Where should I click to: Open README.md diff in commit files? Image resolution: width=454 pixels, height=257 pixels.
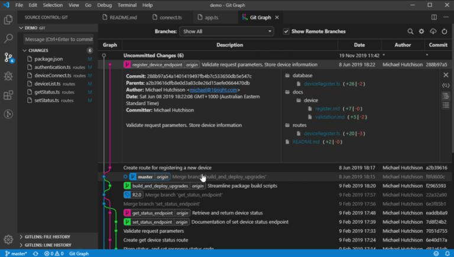tap(306, 142)
